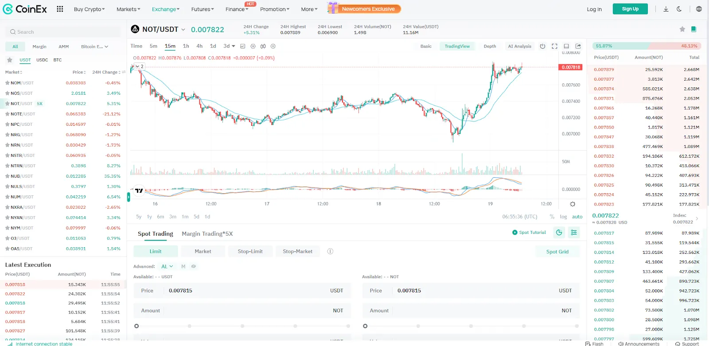Screen dimensions: 709x346
Task: Expand the Finance menu
Action: pos(237,9)
